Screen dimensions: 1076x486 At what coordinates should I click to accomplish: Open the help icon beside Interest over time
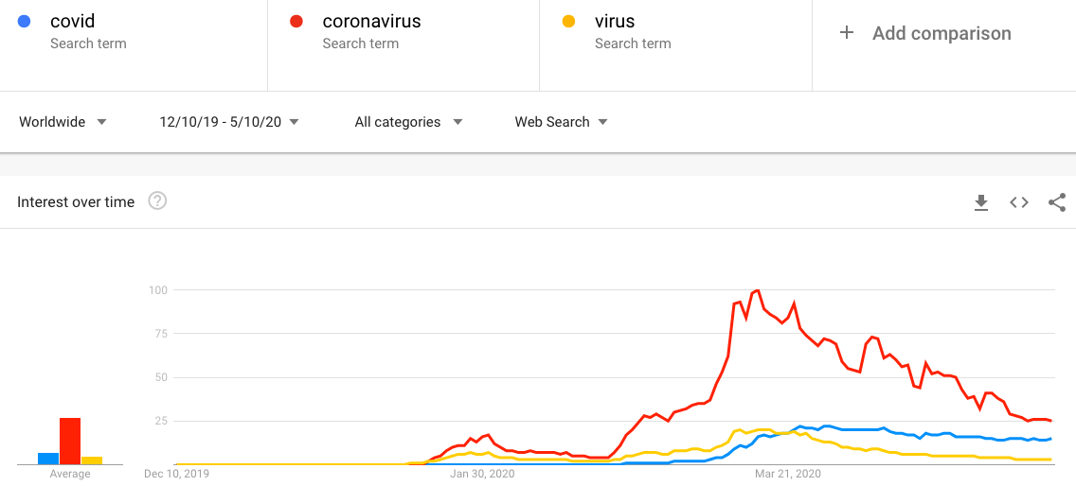click(x=158, y=201)
